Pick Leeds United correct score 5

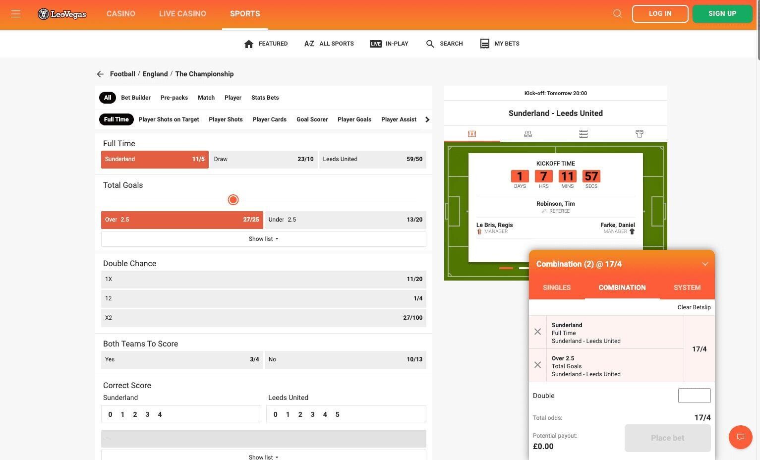(338, 414)
